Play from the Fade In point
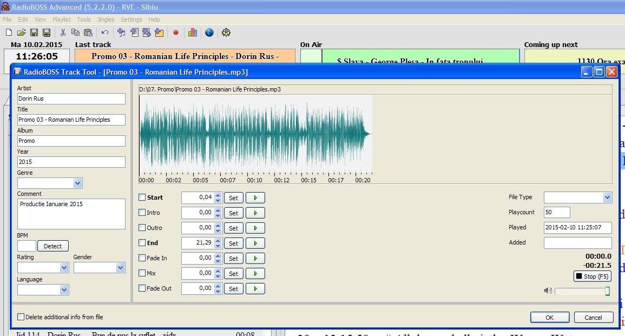 click(255, 258)
